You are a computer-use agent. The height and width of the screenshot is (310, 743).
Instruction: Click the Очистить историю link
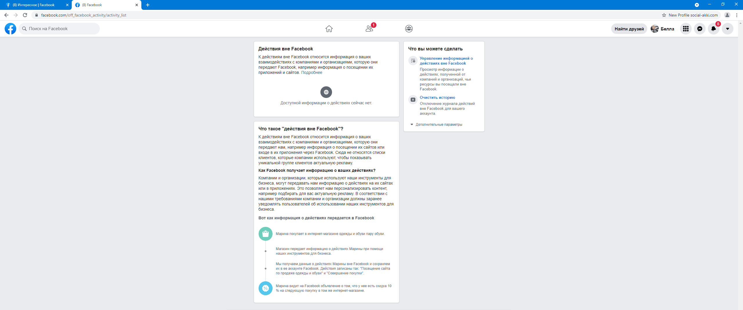coord(437,97)
